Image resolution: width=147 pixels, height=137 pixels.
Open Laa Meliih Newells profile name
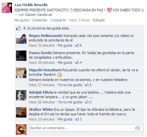click(31, 5)
